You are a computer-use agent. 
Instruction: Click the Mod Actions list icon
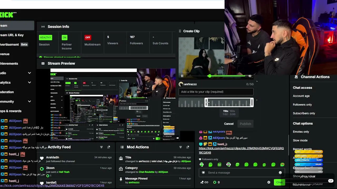[122, 147]
